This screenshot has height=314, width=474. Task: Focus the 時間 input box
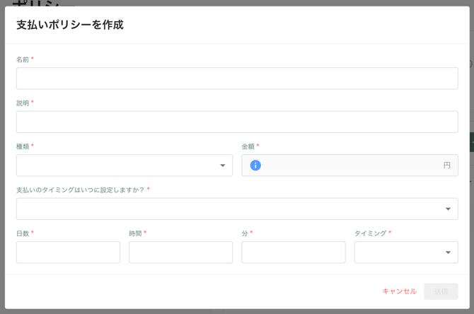point(180,252)
